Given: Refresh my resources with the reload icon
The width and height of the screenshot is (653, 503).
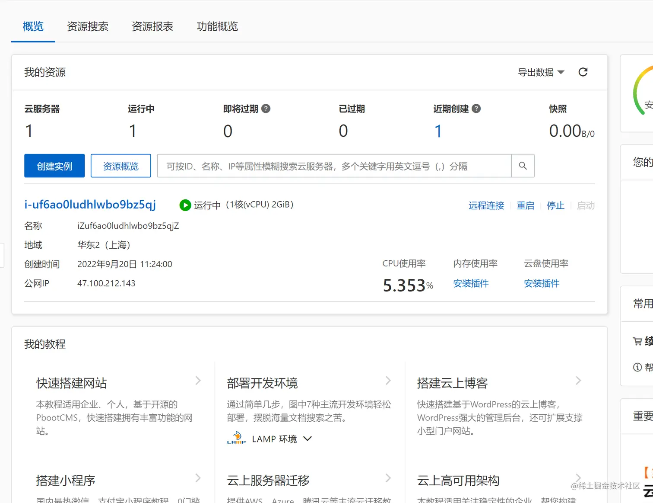Looking at the screenshot, I should click(x=583, y=72).
